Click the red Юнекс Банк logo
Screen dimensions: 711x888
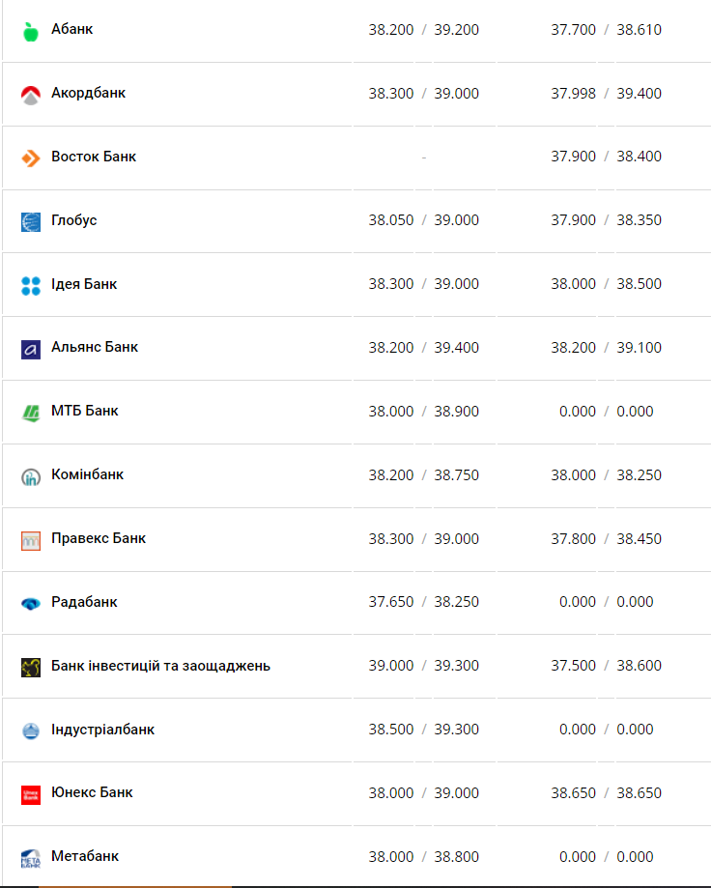(x=31, y=794)
